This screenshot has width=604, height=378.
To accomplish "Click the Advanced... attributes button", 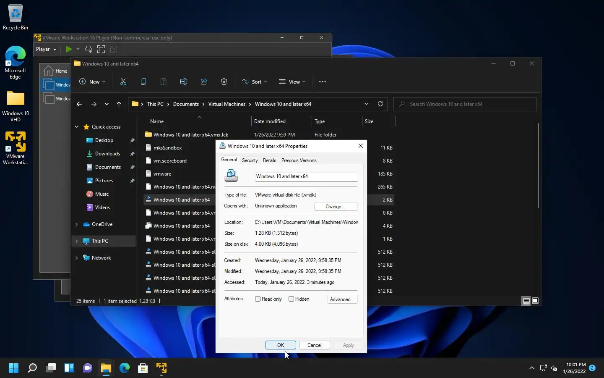I will (342, 299).
